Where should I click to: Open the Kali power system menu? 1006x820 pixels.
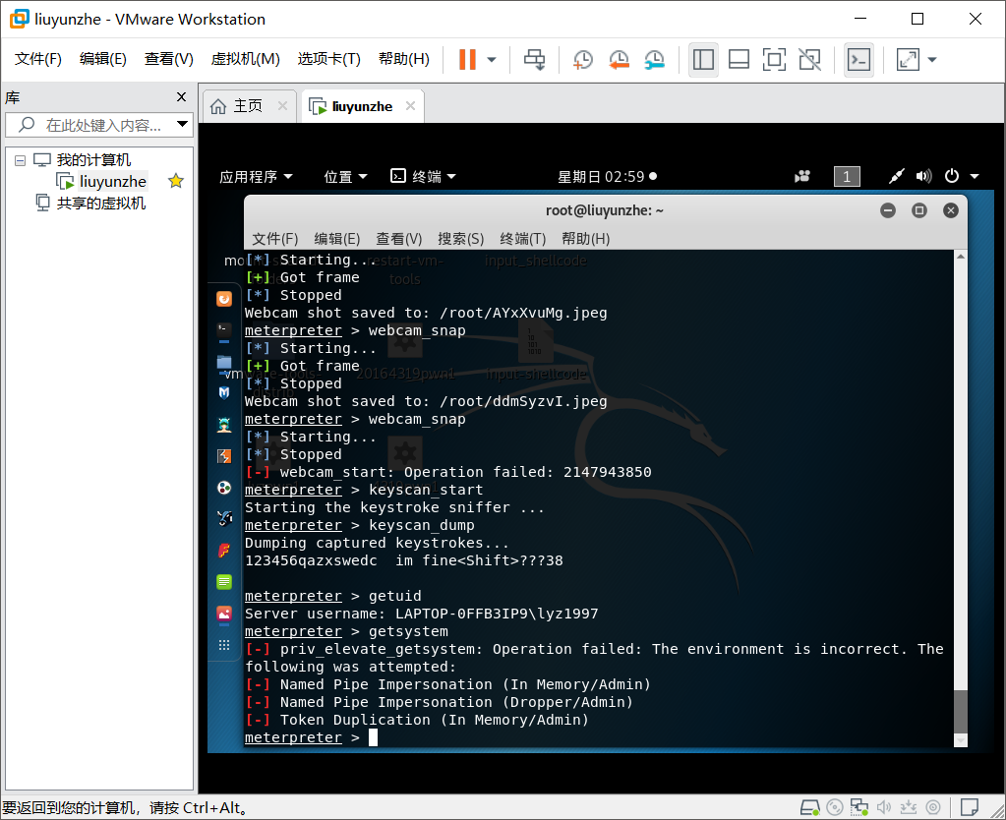(961, 176)
